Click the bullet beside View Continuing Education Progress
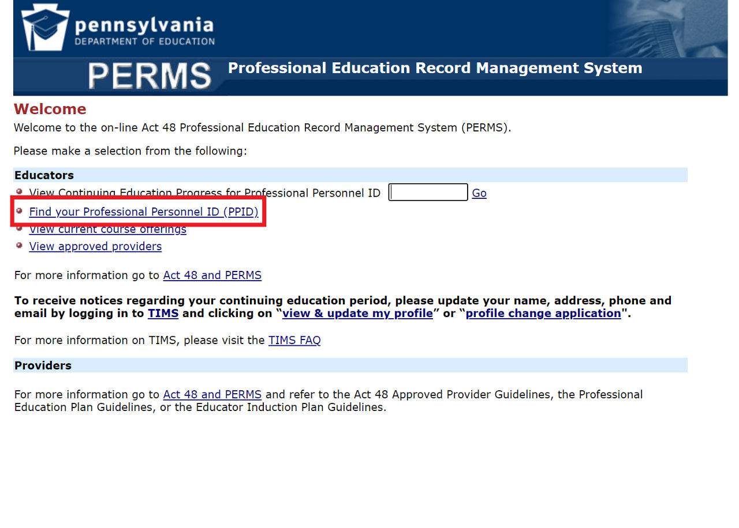This screenshot has width=739, height=528. pyautogui.click(x=19, y=192)
